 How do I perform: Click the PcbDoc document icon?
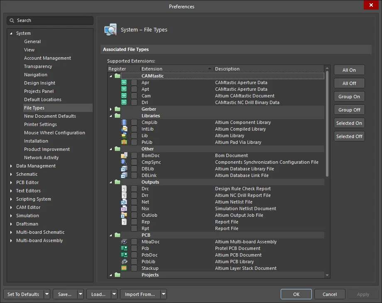(124, 255)
